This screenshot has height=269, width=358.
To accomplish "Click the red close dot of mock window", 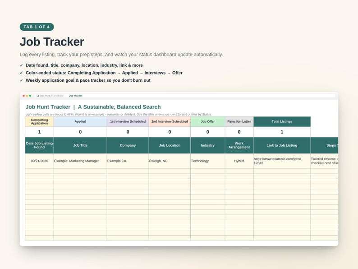I will tap(24, 96).
